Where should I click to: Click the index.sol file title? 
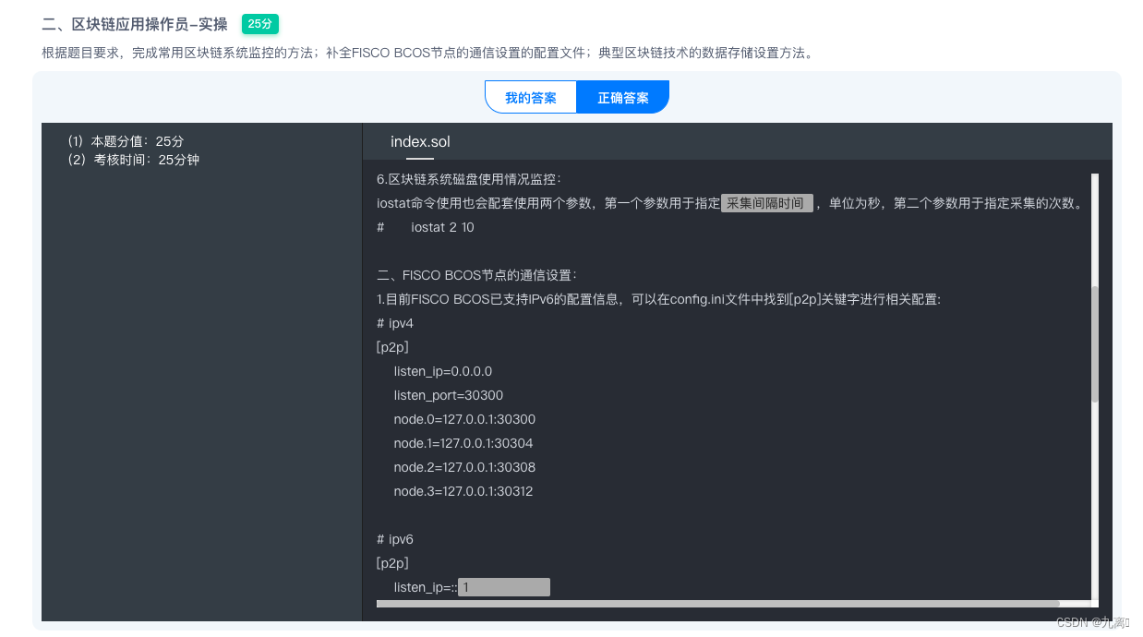(x=420, y=141)
